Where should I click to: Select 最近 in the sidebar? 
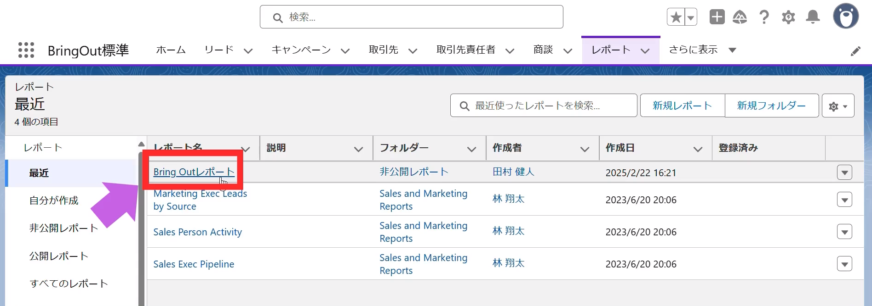[71, 173]
